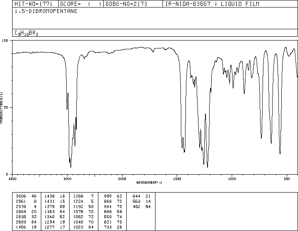Select peak 1023 in the peak table

pos(78,227)
